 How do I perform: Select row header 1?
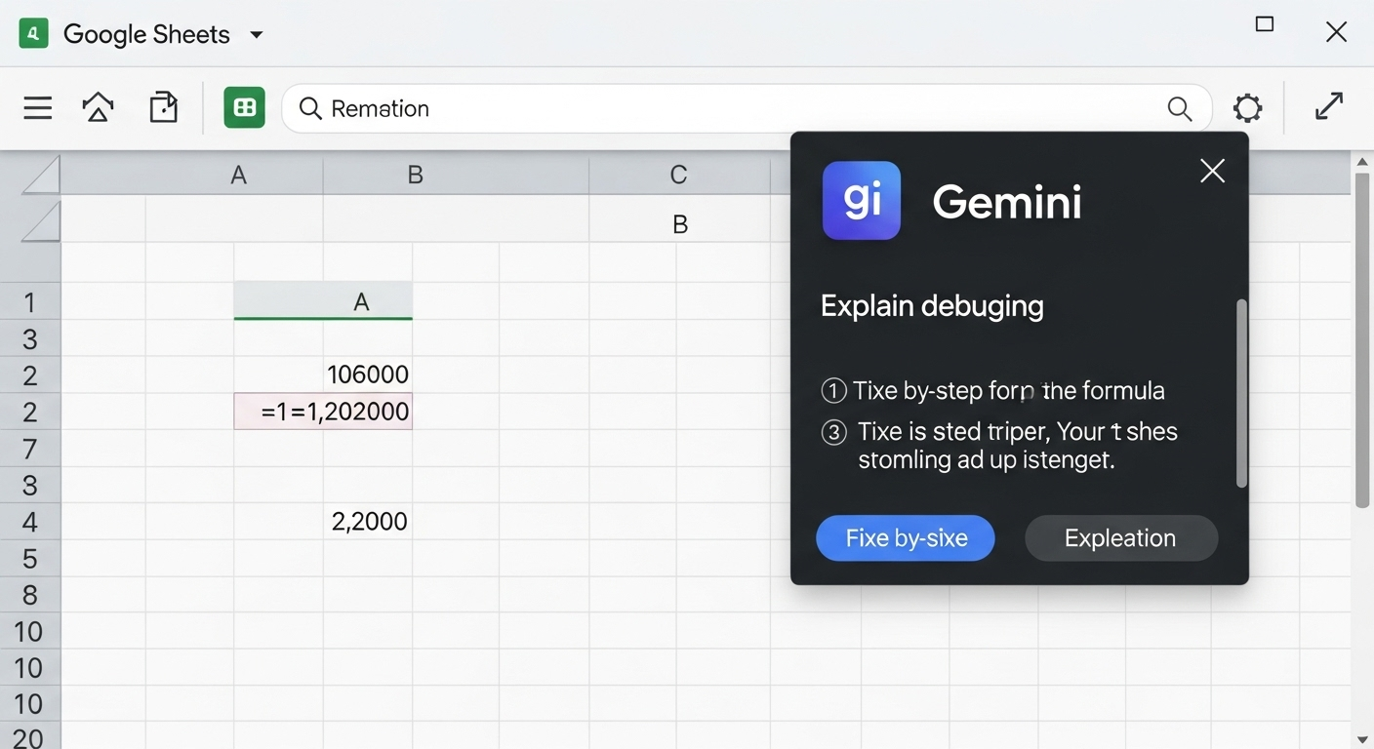pos(29,302)
